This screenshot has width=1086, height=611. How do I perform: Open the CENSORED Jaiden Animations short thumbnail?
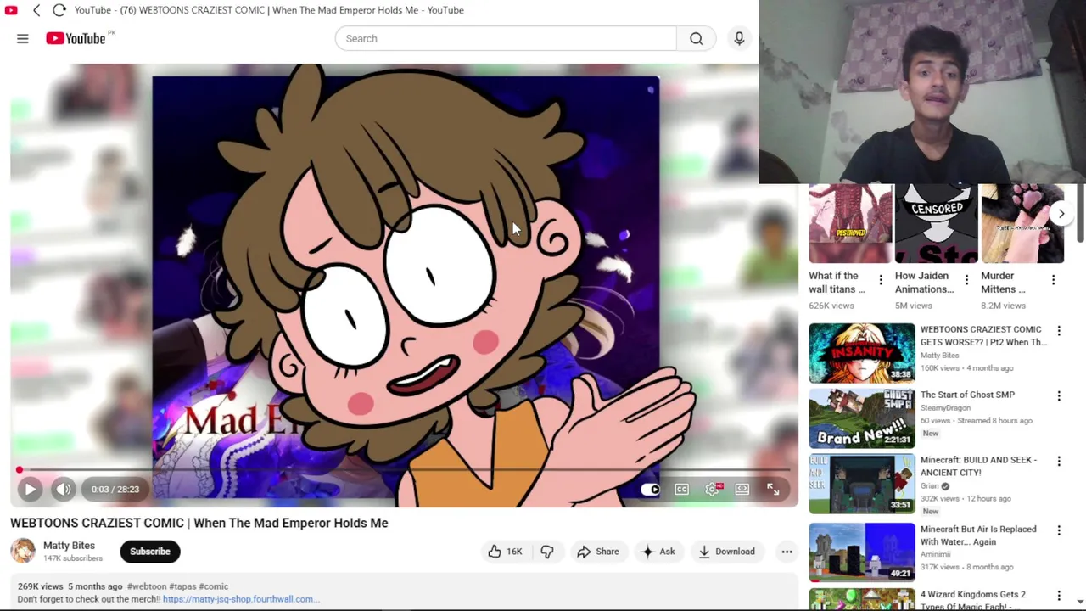click(x=937, y=224)
